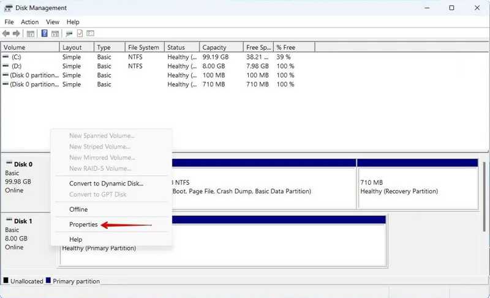
Task: Open the View menu
Action: [53, 22]
